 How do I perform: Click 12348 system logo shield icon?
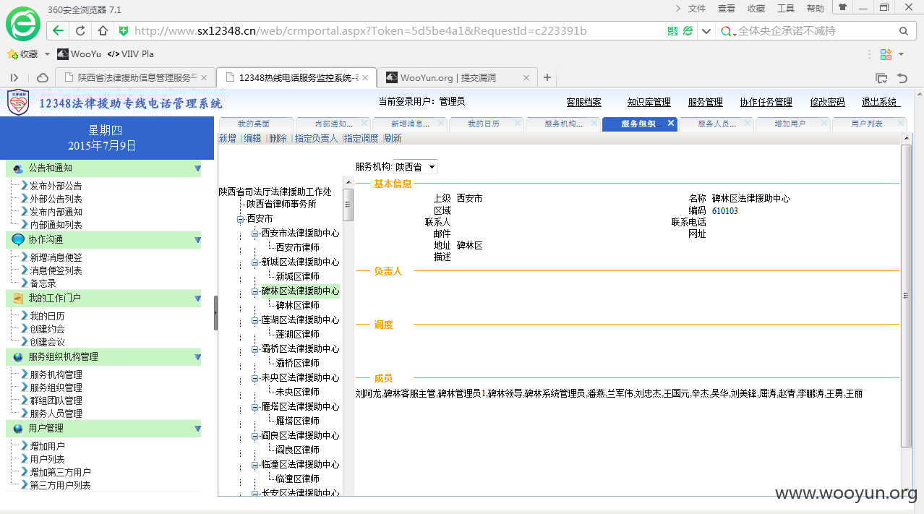click(18, 102)
